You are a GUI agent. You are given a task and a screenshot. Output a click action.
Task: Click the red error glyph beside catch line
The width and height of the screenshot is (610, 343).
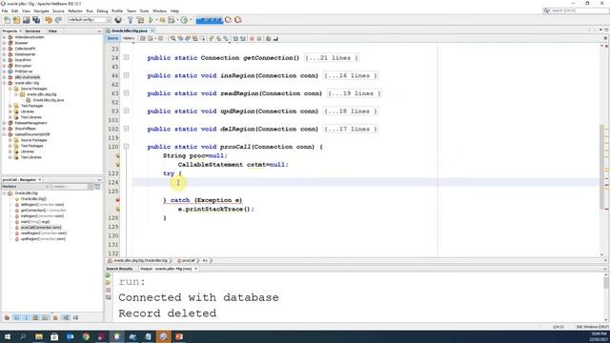tap(117, 200)
